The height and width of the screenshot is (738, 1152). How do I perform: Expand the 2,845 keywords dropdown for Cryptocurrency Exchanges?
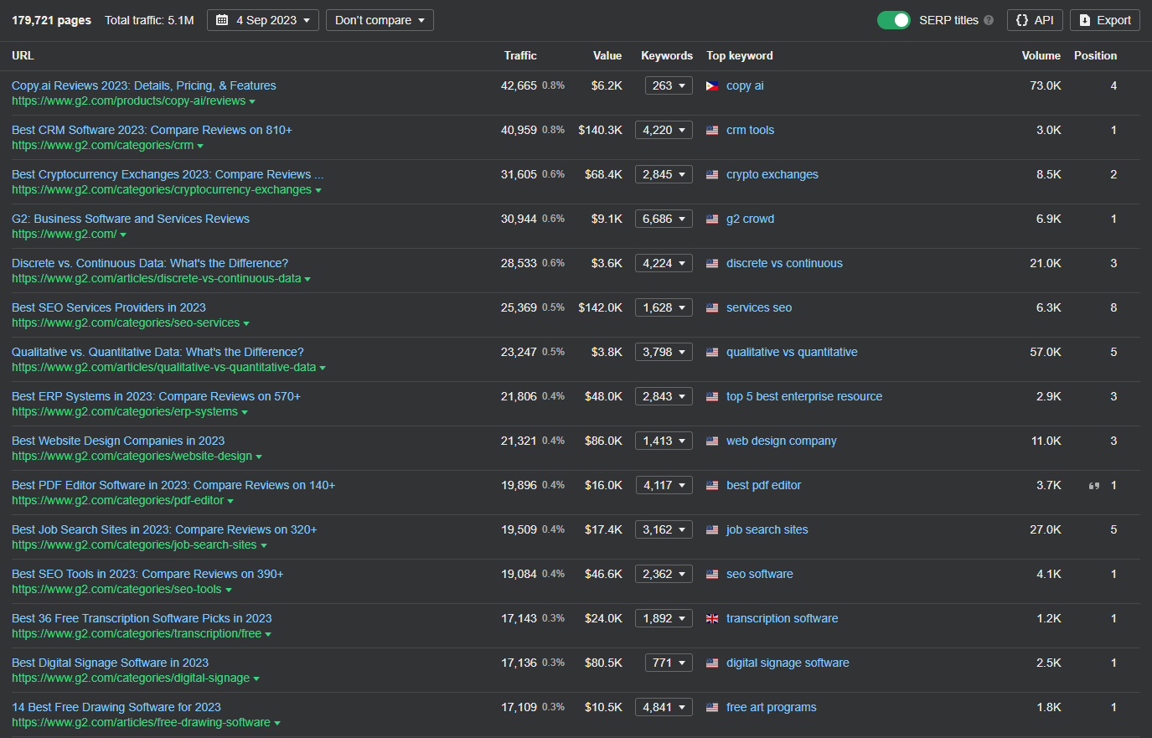click(664, 174)
